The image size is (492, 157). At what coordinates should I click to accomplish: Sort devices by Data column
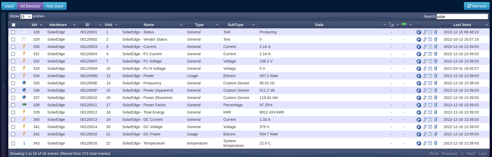click(322, 25)
